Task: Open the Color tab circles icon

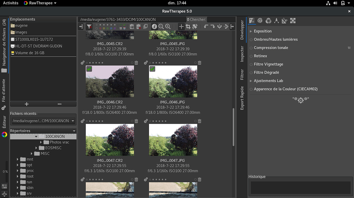Action: [268, 21]
